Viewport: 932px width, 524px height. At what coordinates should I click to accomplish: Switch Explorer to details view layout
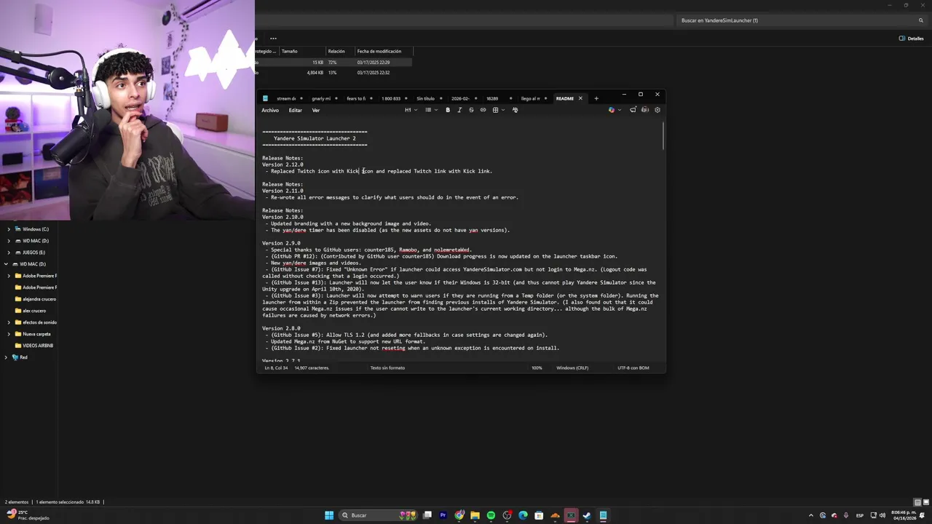click(917, 502)
